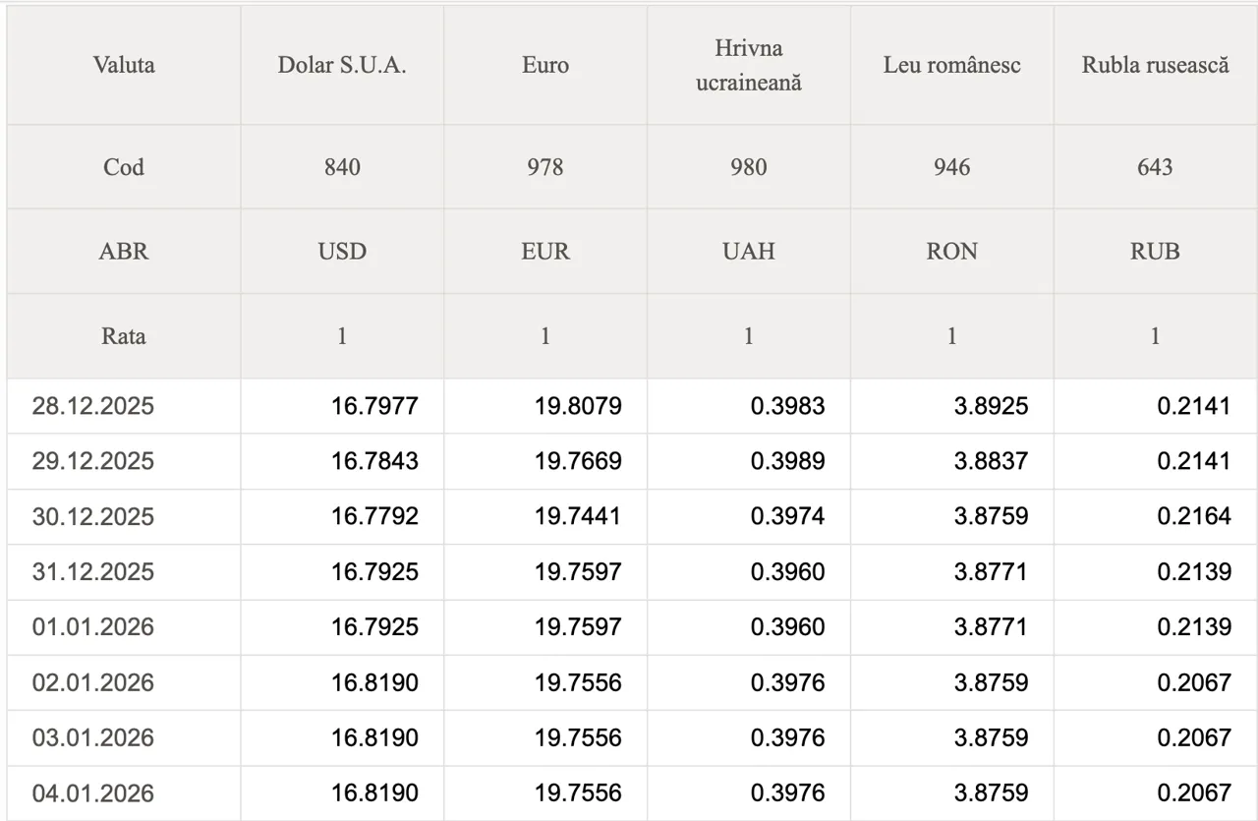This screenshot has height=821, width=1258.
Task: Click the 28.12.2025 date row label
Action: [x=93, y=406]
